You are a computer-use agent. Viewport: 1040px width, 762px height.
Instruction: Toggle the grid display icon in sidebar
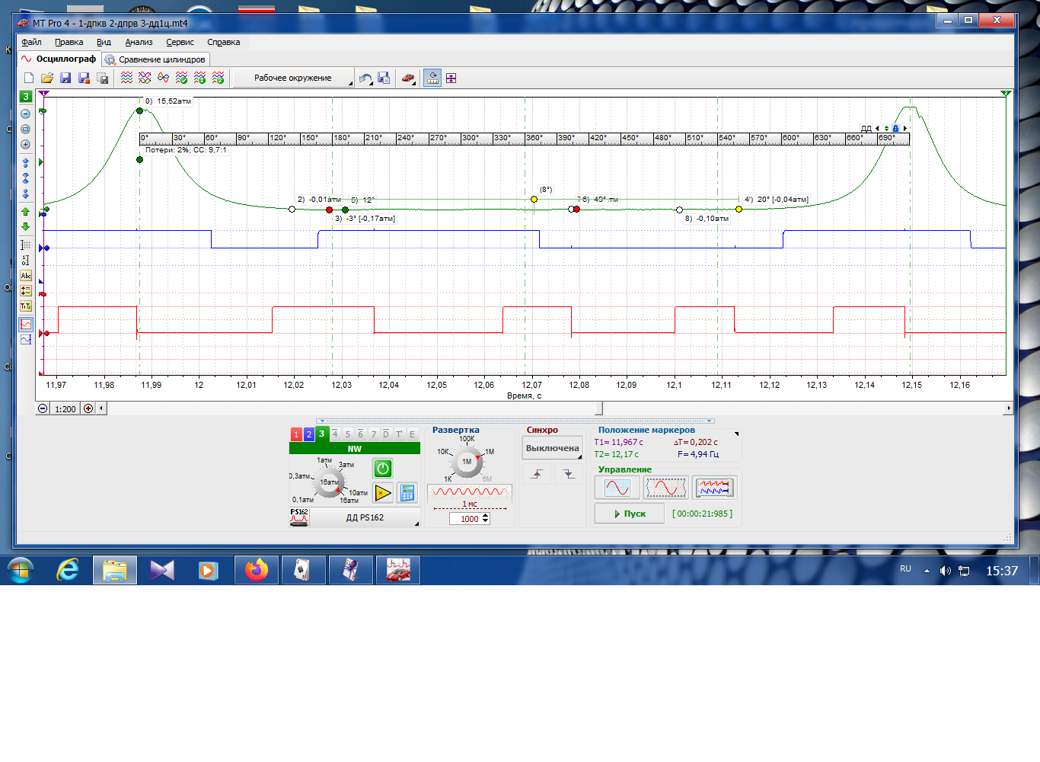point(25,245)
